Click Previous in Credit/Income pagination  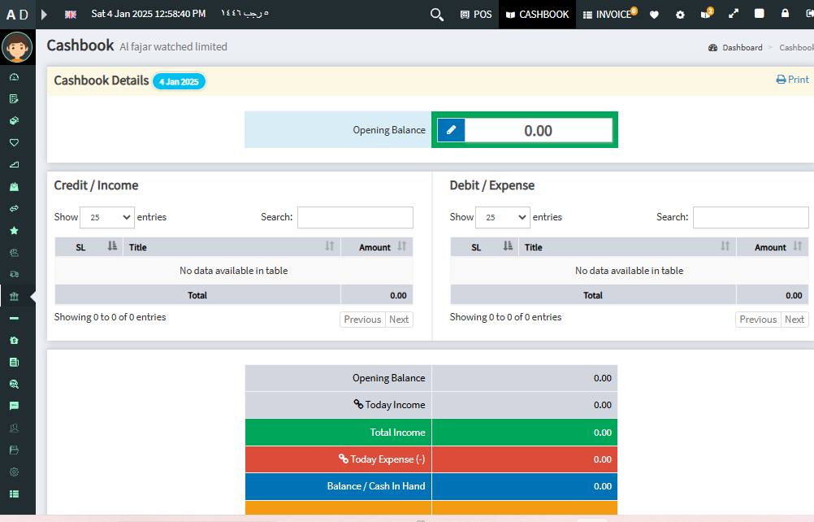[x=362, y=320]
